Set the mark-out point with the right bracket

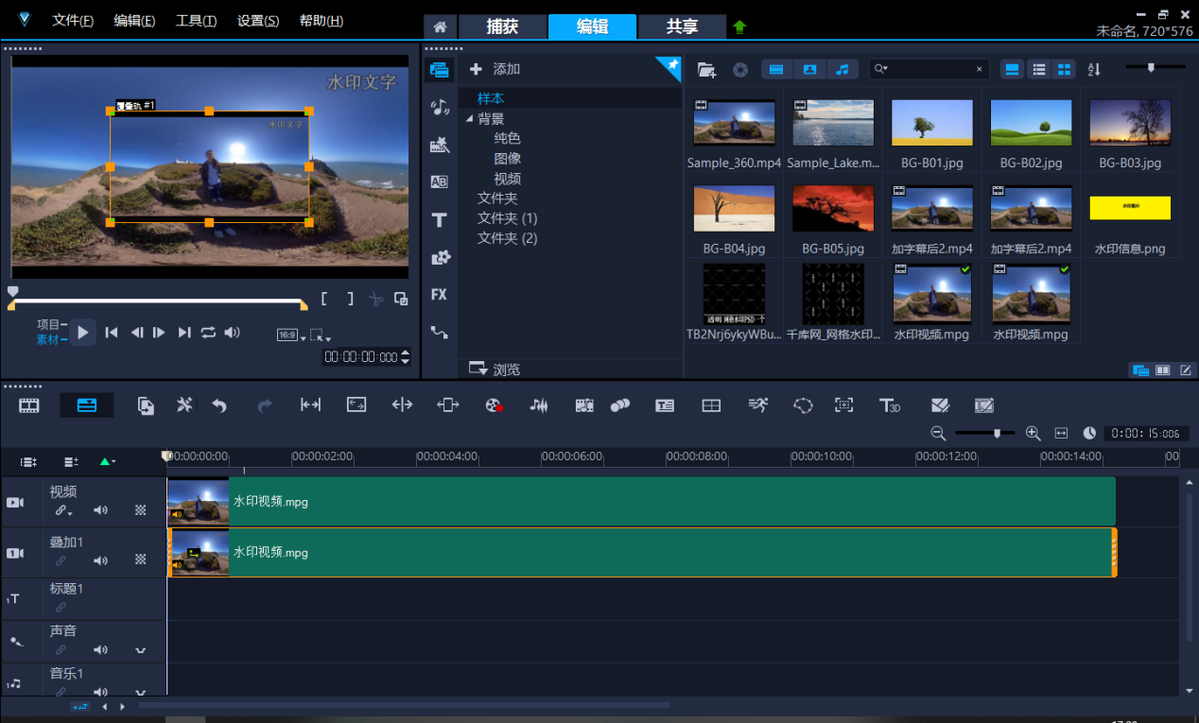[x=350, y=299]
